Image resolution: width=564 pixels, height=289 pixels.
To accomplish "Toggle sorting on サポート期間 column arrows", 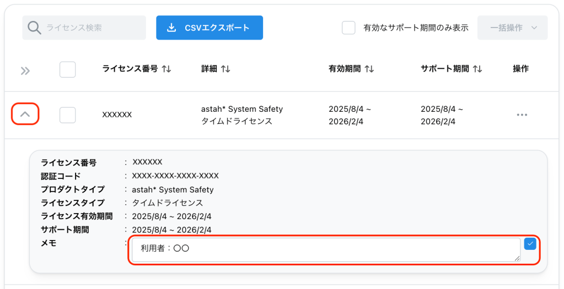I will click(x=477, y=69).
